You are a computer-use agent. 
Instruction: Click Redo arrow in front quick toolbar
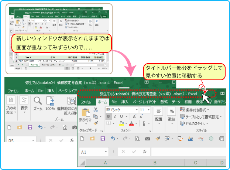pos(125,138)
